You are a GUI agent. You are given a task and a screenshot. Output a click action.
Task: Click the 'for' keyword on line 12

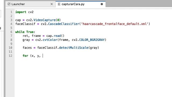[x=25, y=56]
